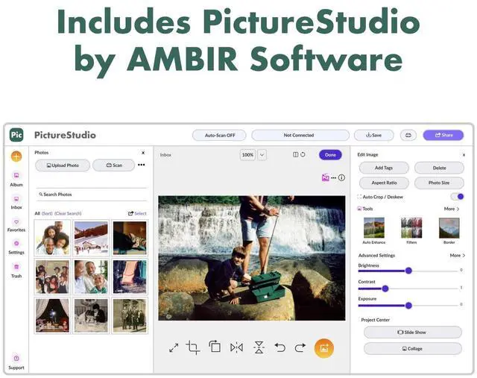The width and height of the screenshot is (477, 378).
Task: Adjust the Brightness slider
Action: point(408,271)
